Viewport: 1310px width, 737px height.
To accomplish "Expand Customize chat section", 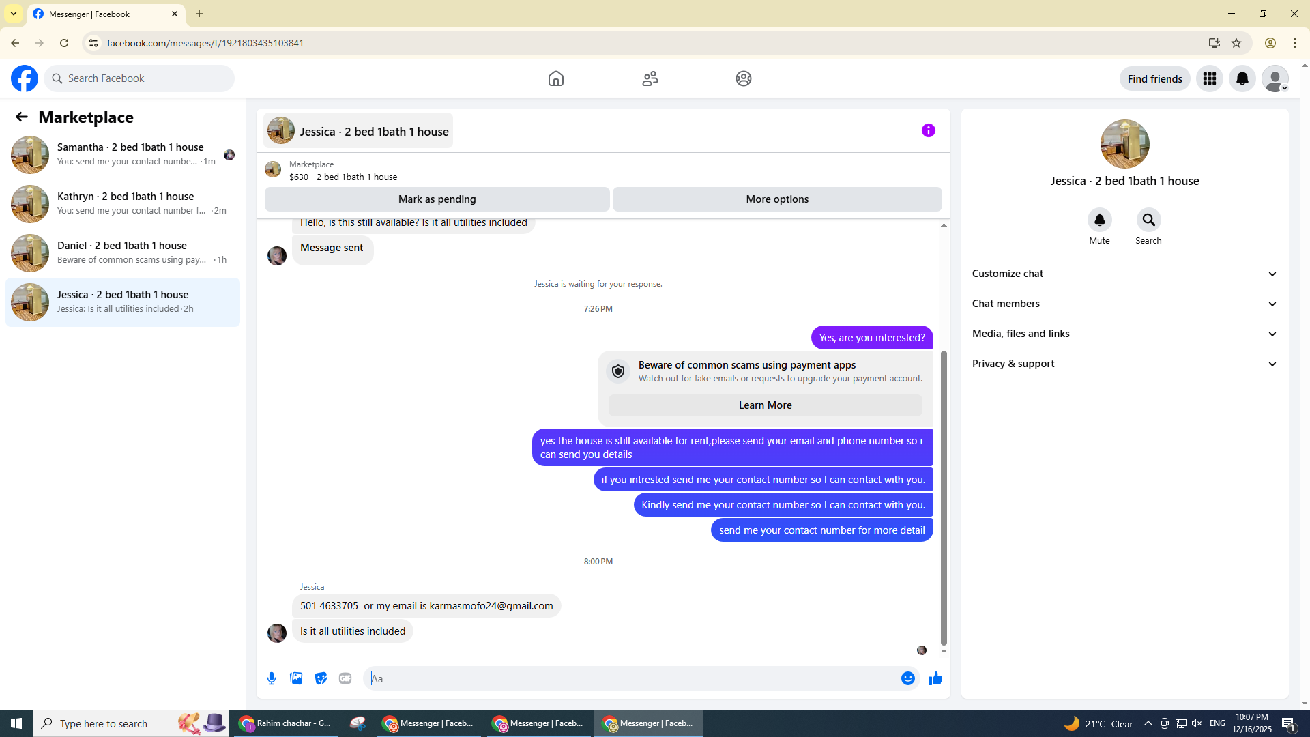I will pos(1124,274).
